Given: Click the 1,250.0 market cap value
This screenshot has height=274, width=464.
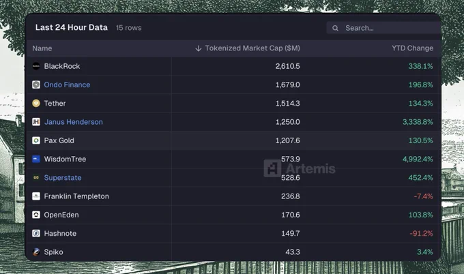Looking at the screenshot, I should 288,122.
